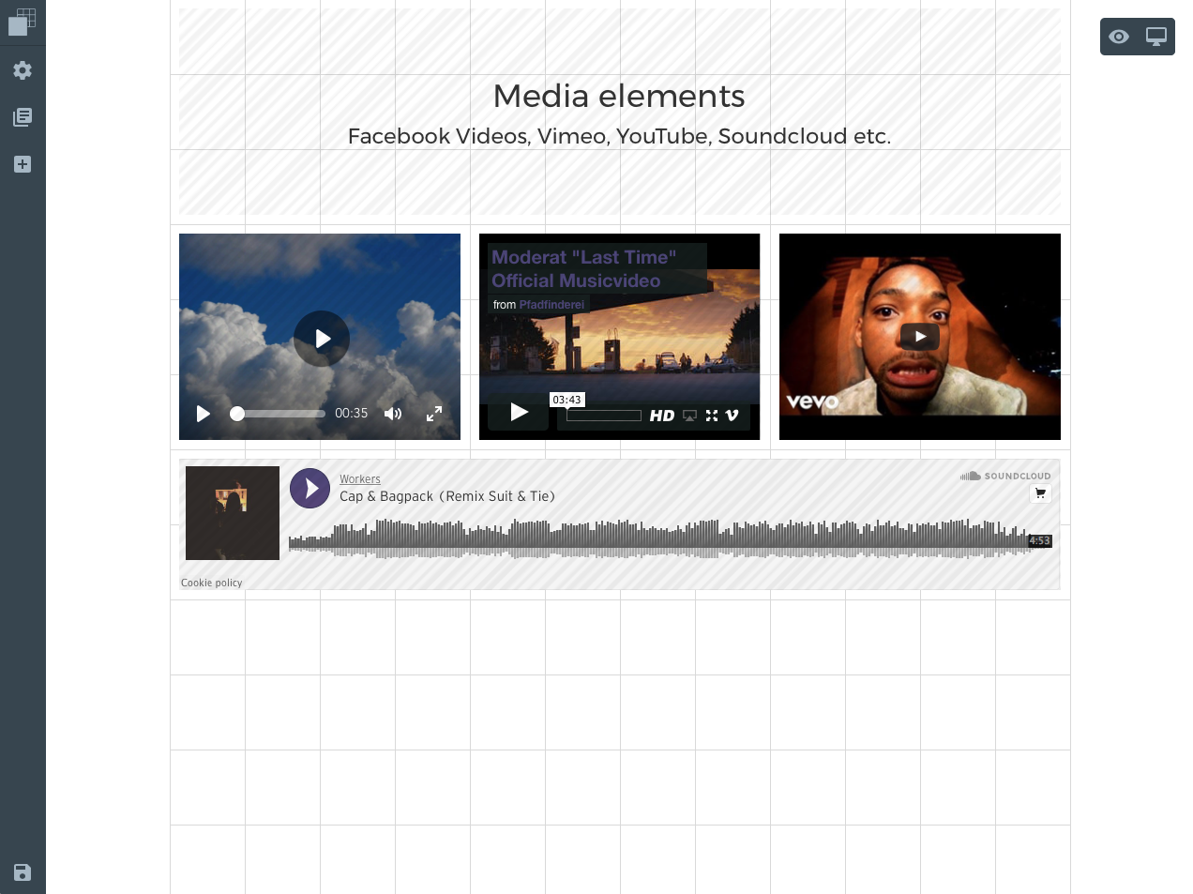Toggle HD quality on Vimeo player
Image resolution: width=1193 pixels, height=894 pixels.
662,416
